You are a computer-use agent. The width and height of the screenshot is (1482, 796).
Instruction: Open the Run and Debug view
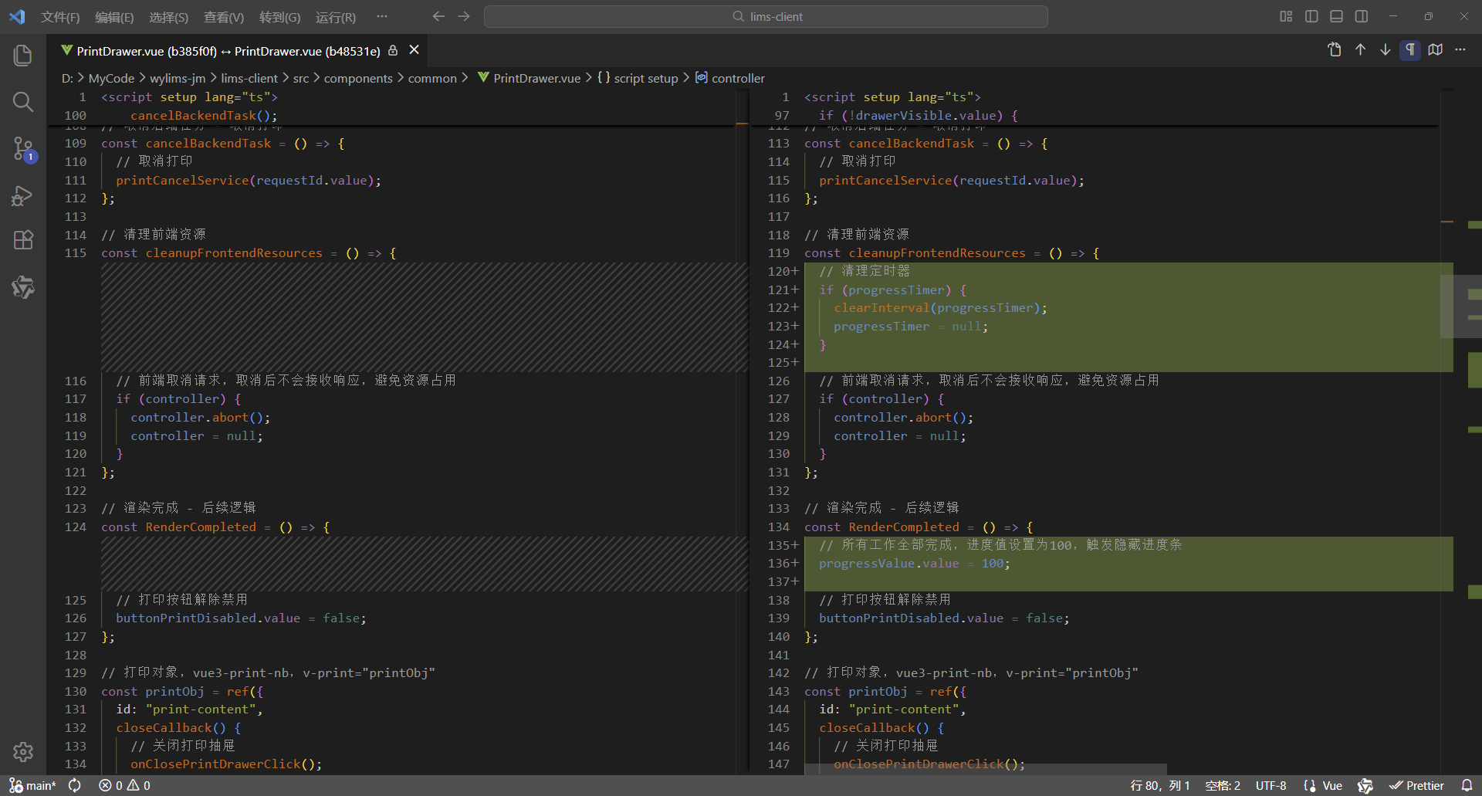coord(23,195)
